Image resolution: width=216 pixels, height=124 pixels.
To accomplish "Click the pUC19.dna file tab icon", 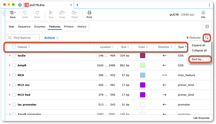I will pos(27,5).
